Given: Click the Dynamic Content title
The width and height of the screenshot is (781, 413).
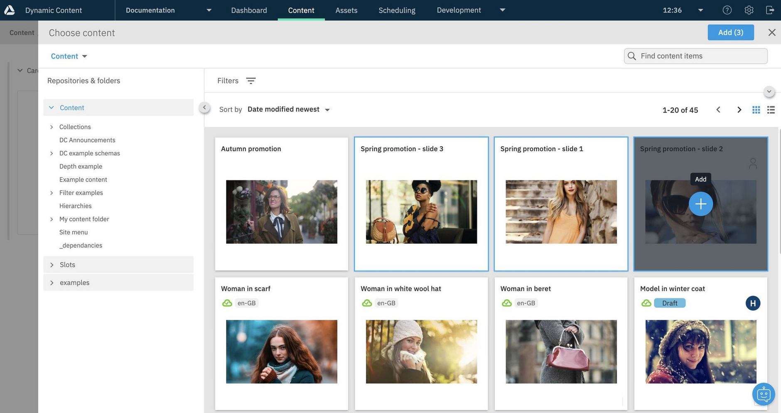Looking at the screenshot, I should pos(54,10).
